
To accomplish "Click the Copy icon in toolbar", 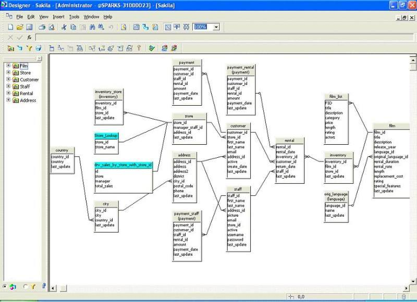I will [x=73, y=27].
